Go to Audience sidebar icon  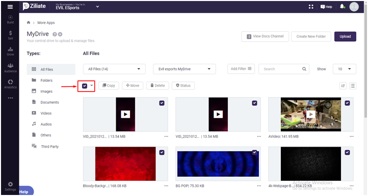10,68
